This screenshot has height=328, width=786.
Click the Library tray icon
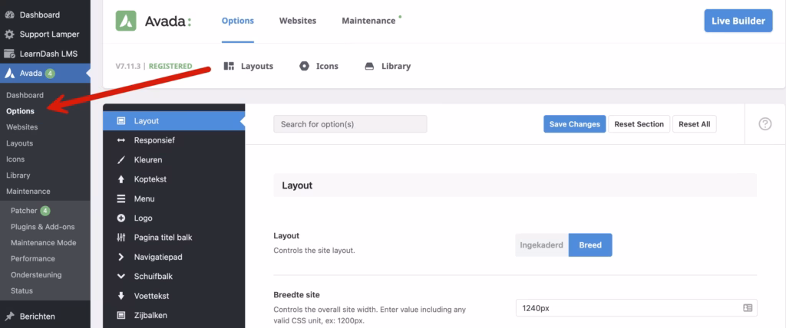coord(369,66)
